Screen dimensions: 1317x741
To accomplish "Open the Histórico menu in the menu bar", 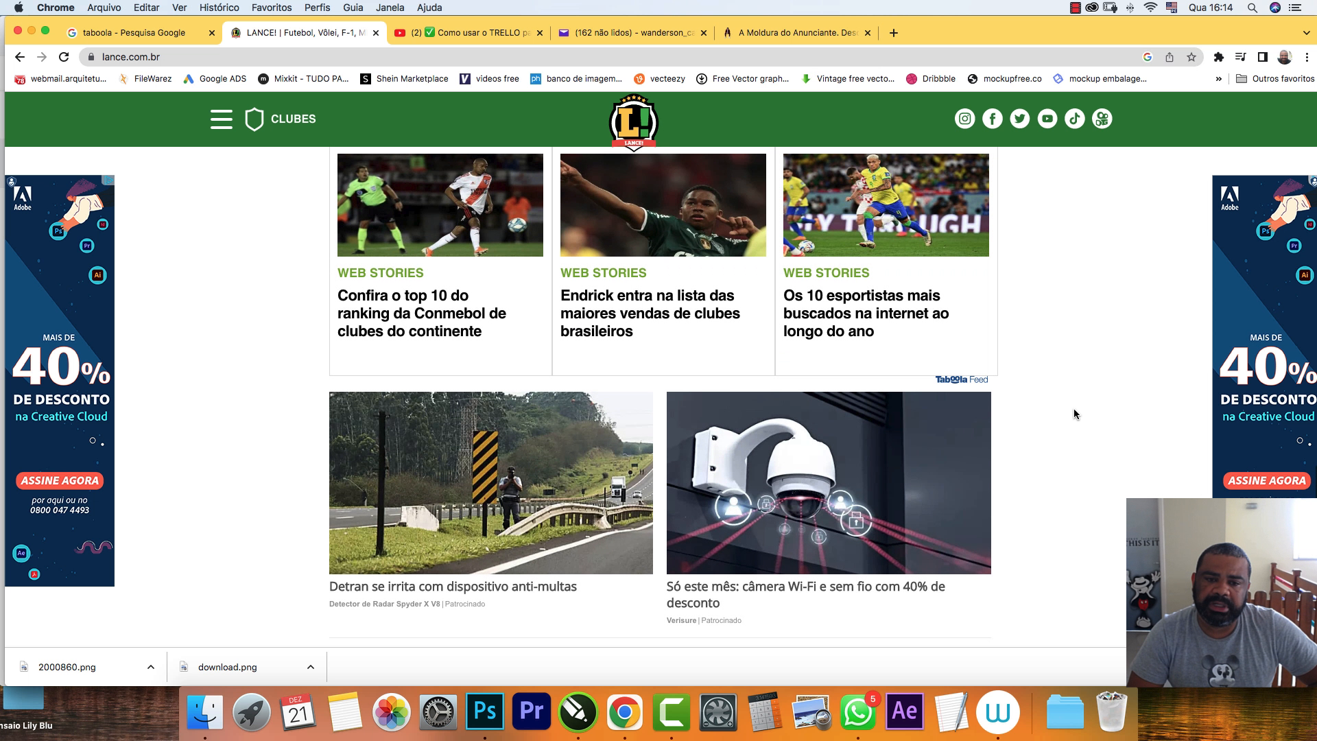I will pyautogui.click(x=219, y=8).
